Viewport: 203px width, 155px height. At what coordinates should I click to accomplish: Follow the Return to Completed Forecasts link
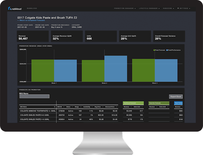31,21
